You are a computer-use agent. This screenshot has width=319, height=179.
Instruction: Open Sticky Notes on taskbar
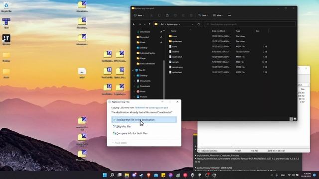pyautogui.click(x=163, y=175)
